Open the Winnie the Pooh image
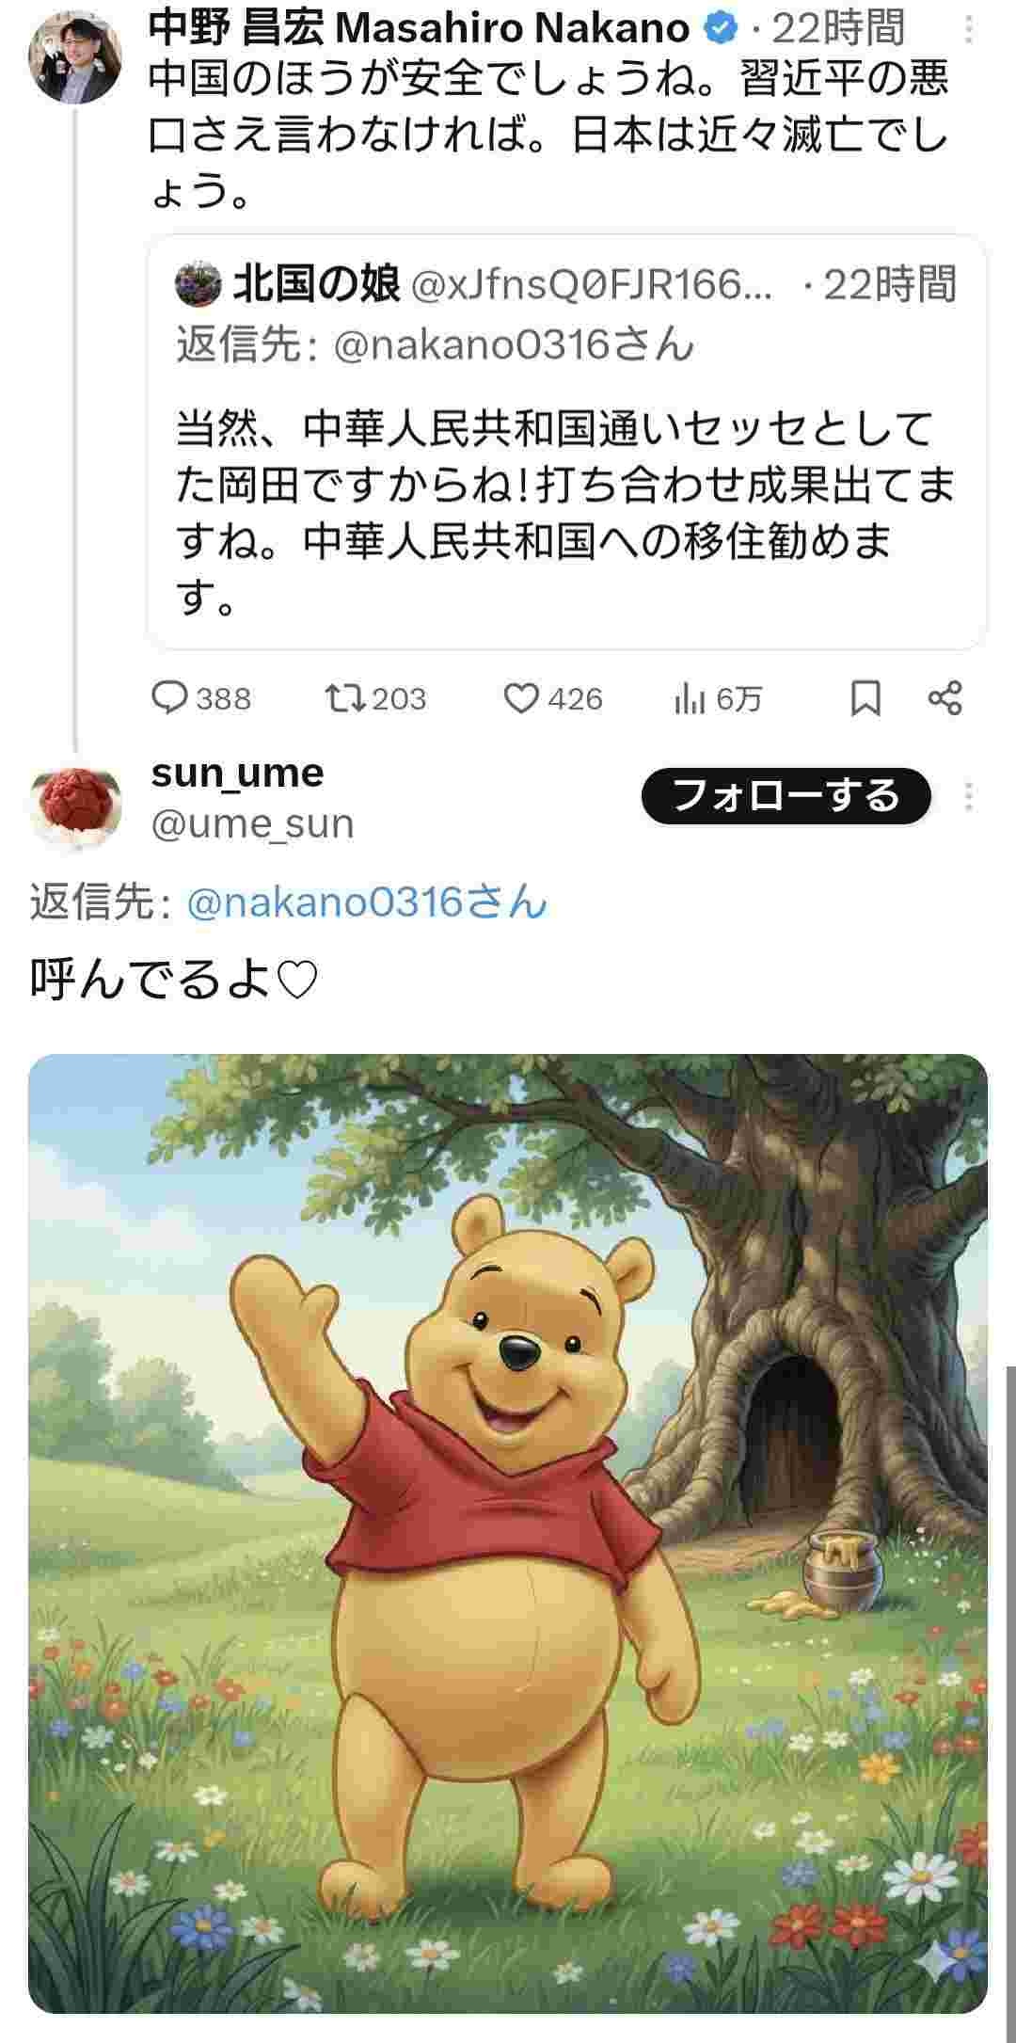 tap(508, 1533)
